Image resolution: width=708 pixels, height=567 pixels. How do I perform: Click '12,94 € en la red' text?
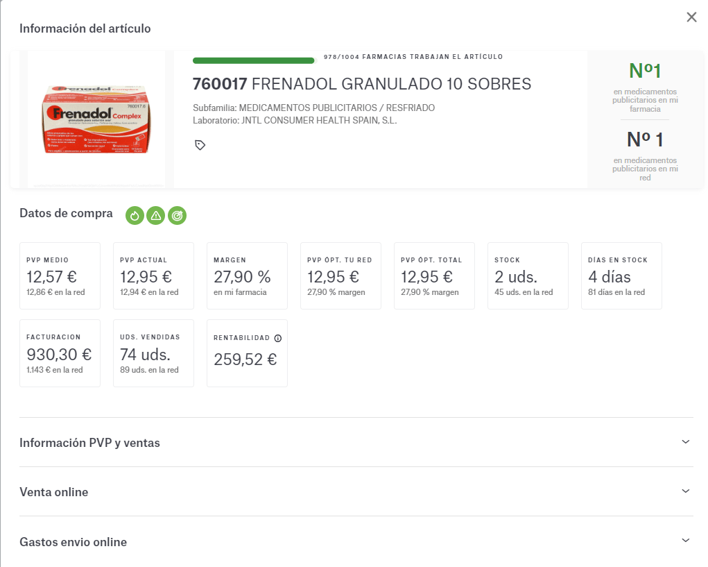(150, 292)
